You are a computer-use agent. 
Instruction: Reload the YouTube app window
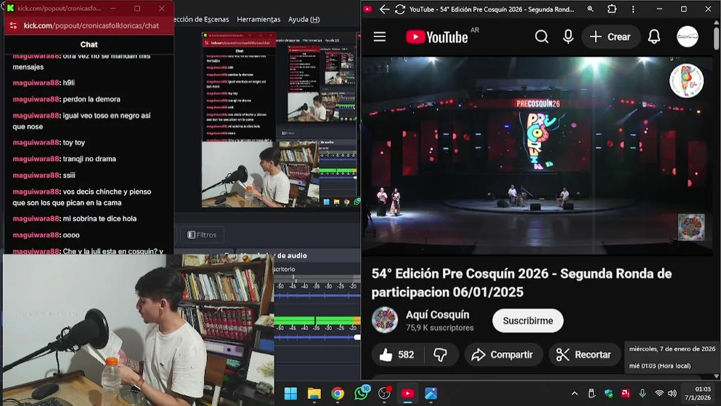400,9
